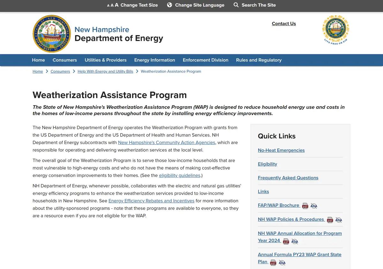Open Annual Formula PY23 WAP Grant State Plan link
The image size is (383, 269).
(x=300, y=258)
